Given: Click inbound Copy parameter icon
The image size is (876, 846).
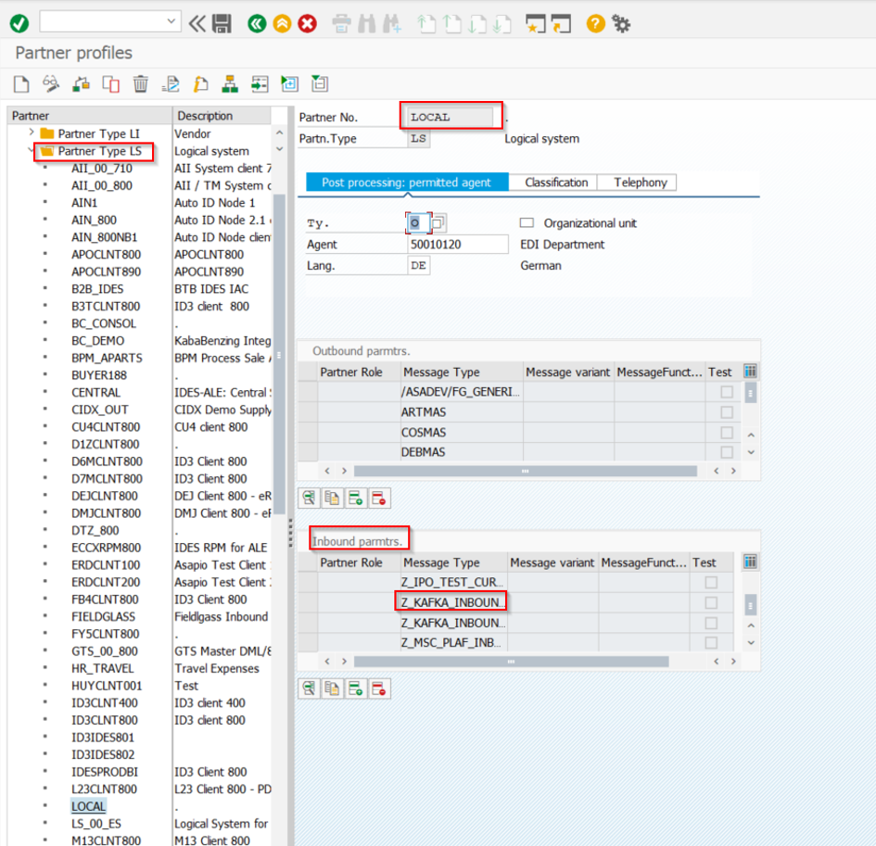Looking at the screenshot, I should click(x=332, y=688).
